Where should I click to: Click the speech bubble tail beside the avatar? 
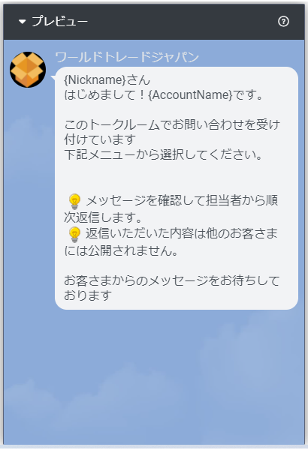(x=53, y=77)
